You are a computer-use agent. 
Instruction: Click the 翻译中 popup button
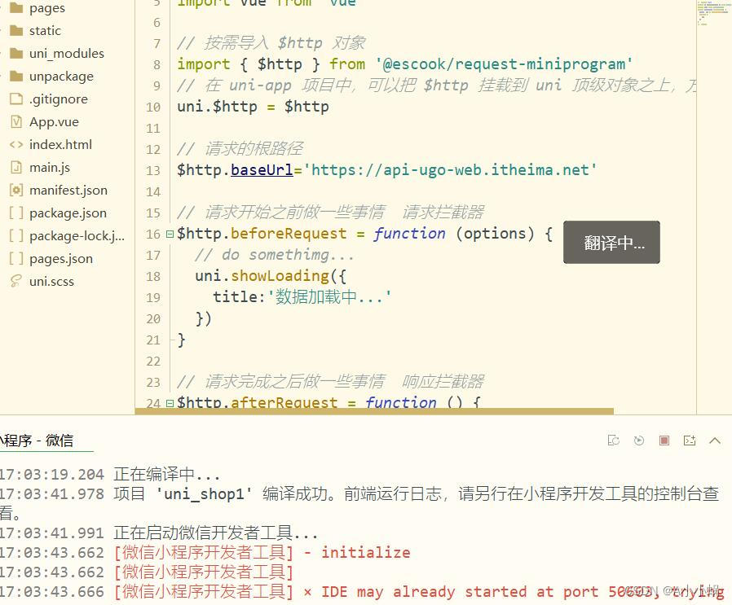pyautogui.click(x=611, y=242)
